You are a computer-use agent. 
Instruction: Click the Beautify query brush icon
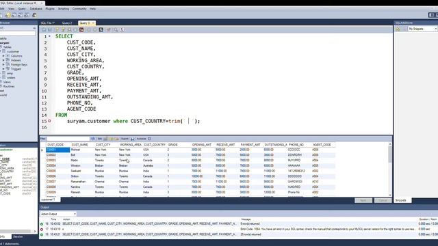click(x=108, y=29)
